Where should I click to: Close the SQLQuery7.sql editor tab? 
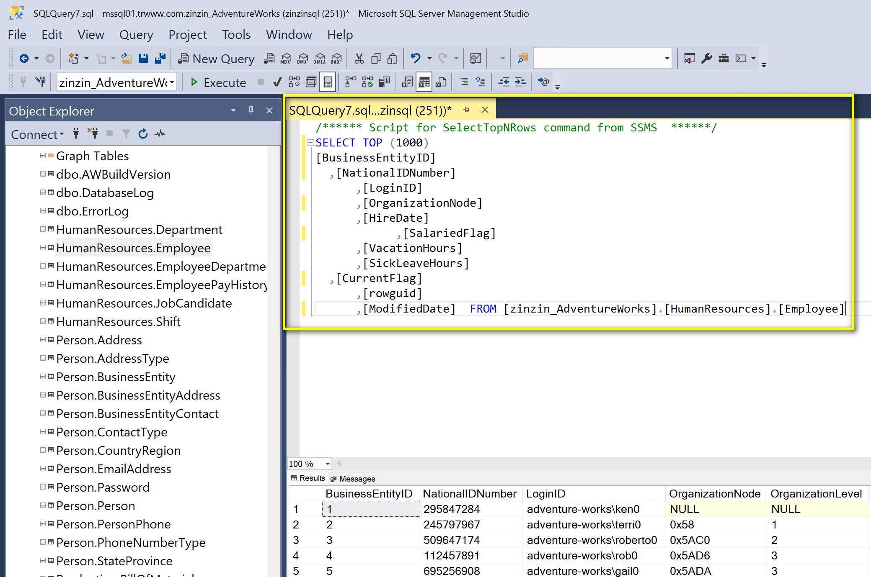point(485,110)
